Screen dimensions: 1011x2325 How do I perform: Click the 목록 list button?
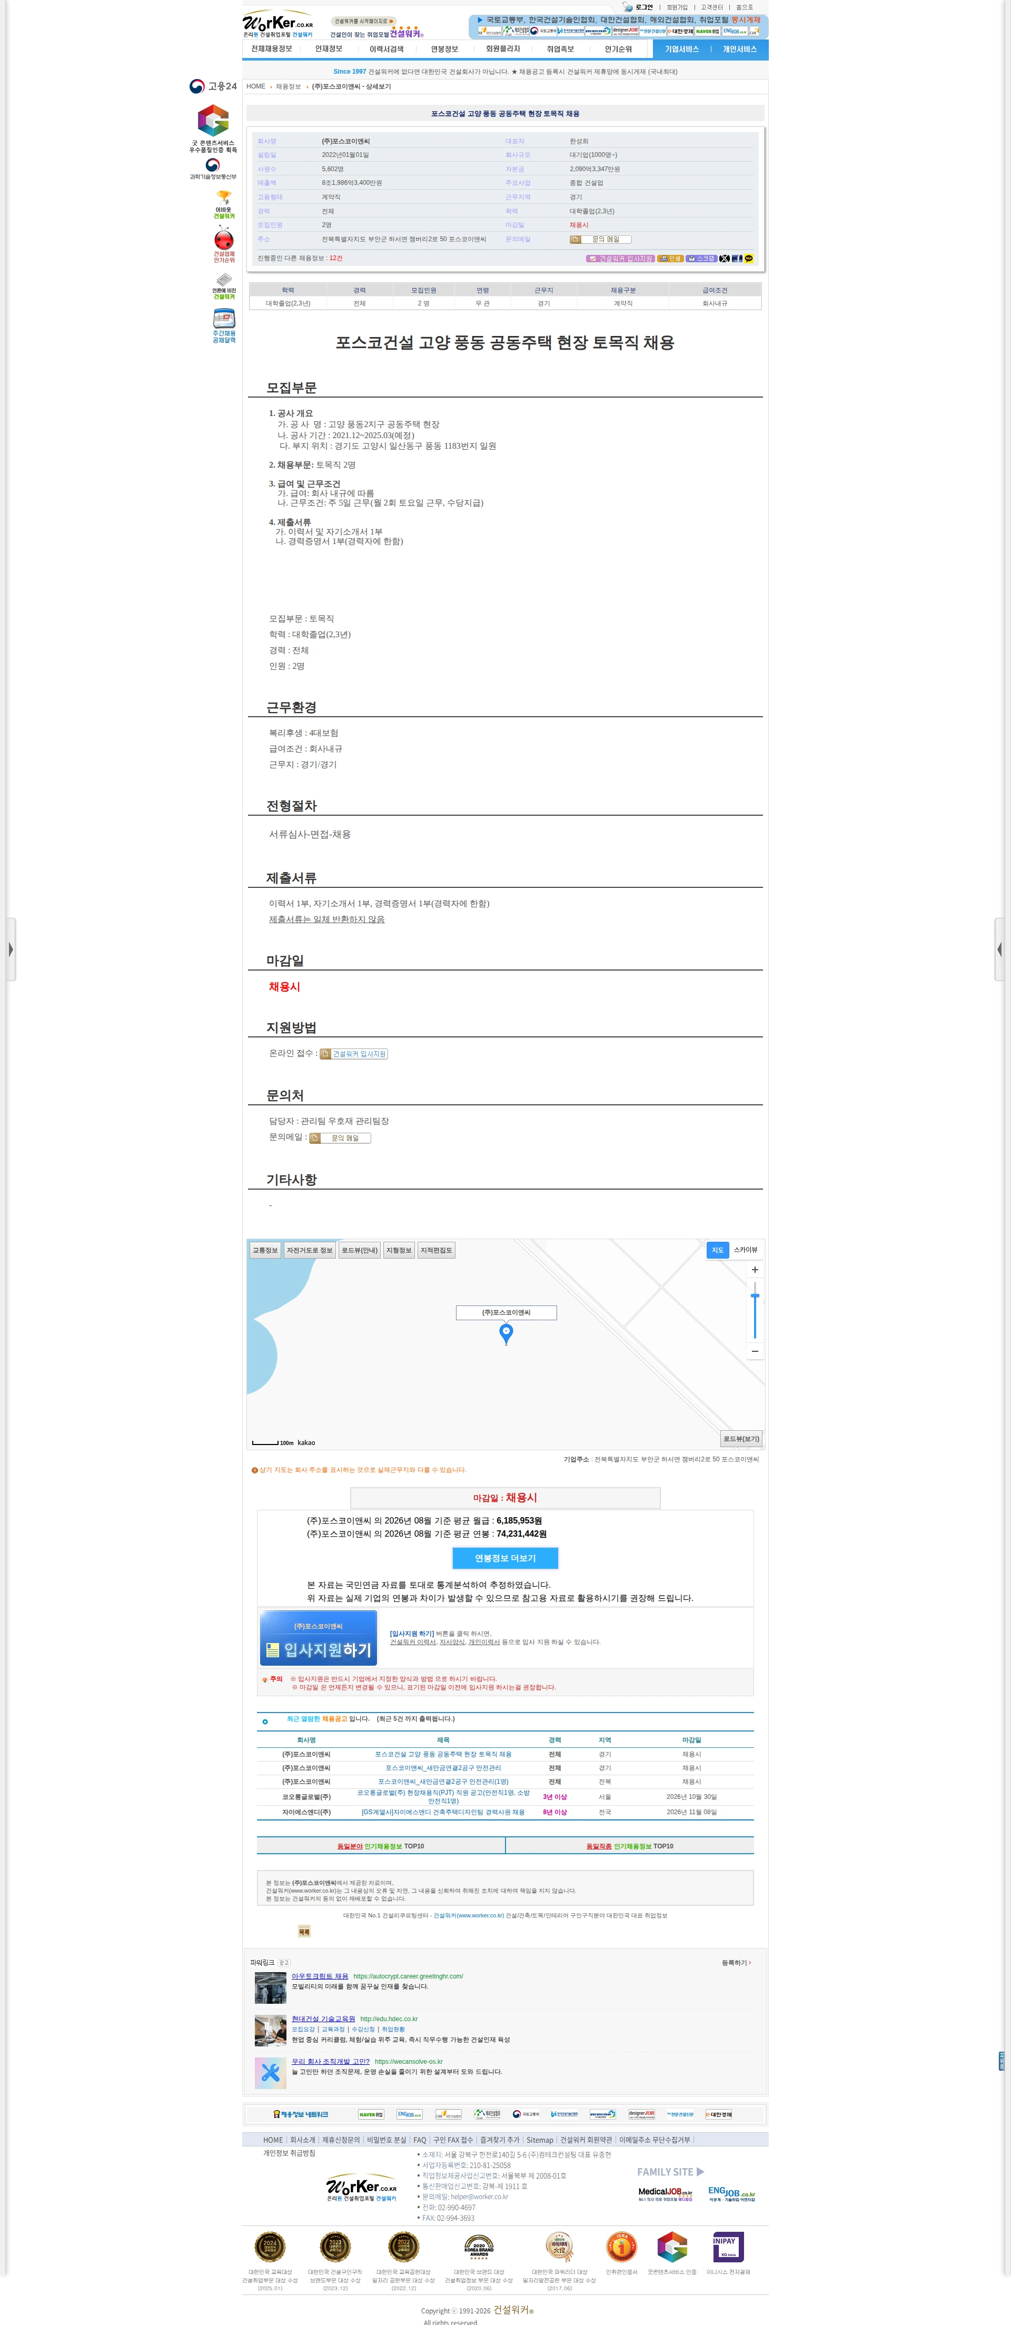click(x=304, y=1932)
